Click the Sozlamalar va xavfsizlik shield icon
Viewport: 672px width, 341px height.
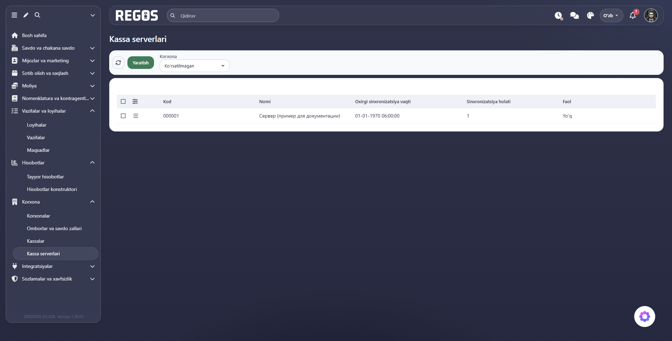coord(15,279)
